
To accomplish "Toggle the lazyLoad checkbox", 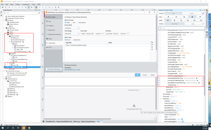I will 176,96.
